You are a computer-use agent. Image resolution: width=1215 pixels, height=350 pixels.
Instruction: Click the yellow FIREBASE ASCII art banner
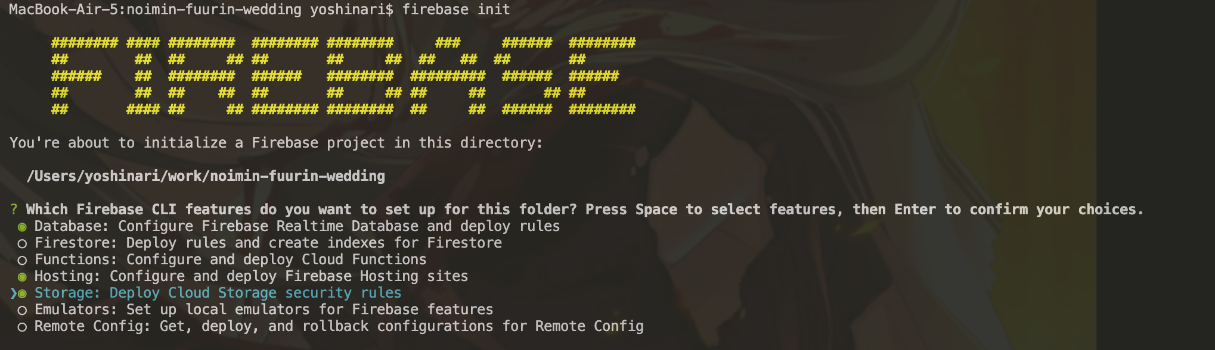tap(343, 76)
